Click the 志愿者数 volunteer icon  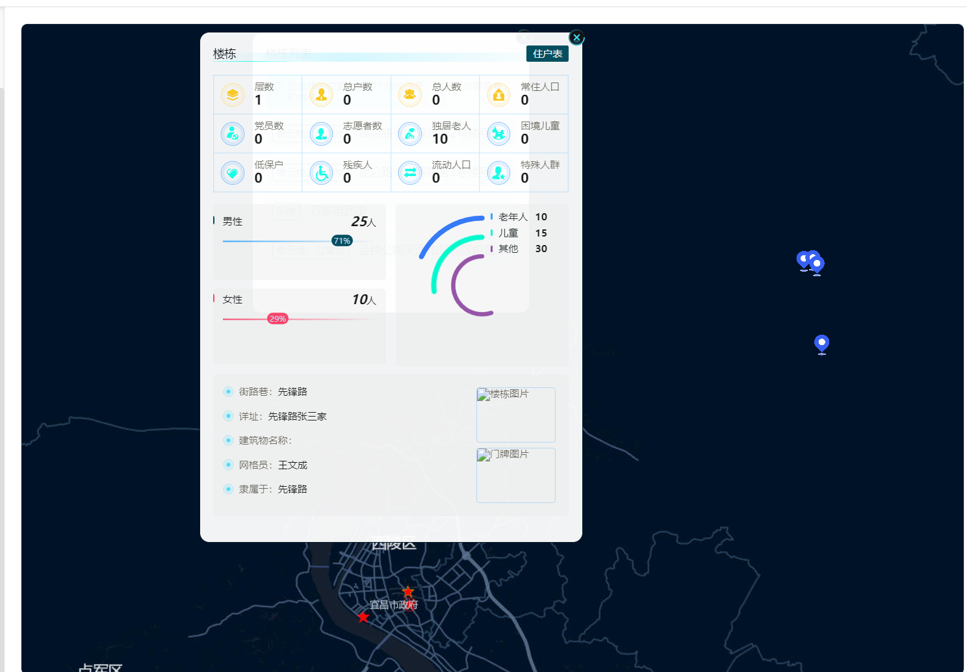click(321, 134)
